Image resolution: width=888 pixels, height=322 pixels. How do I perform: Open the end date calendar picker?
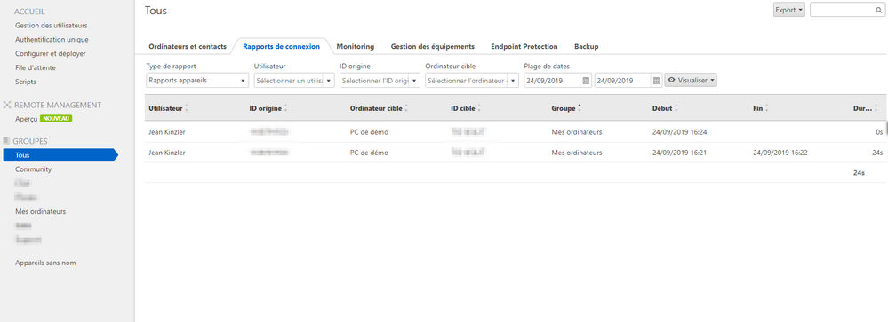[656, 81]
